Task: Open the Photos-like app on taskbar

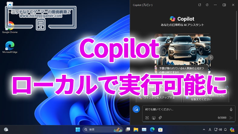Action: pyautogui.click(x=144, y=129)
